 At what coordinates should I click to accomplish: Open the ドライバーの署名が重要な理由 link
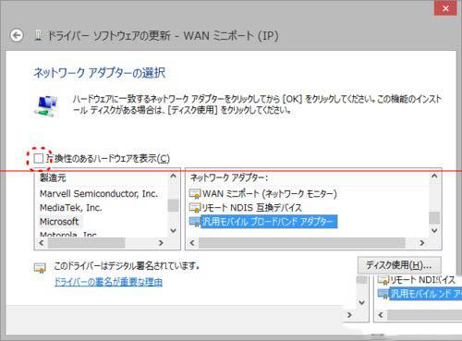(x=108, y=282)
